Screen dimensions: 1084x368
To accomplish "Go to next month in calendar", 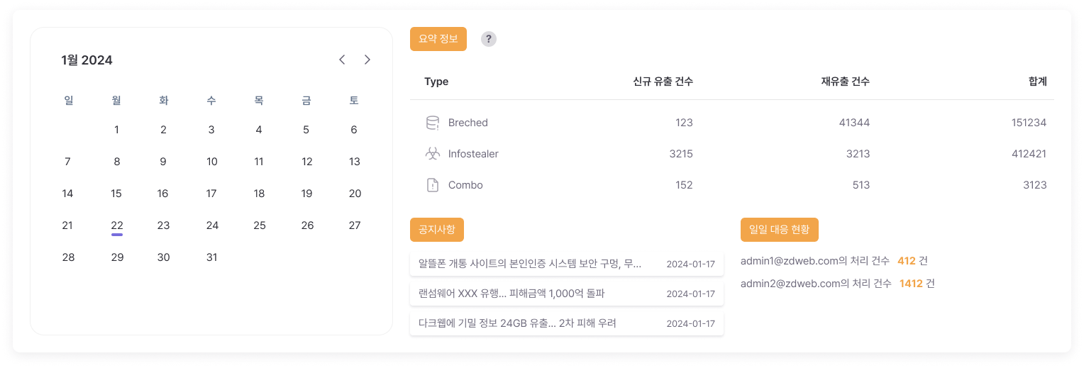I will [367, 60].
